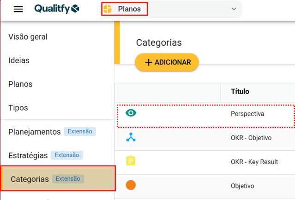
Task: Navigate to Tipos in sidebar
Action: 18,108
